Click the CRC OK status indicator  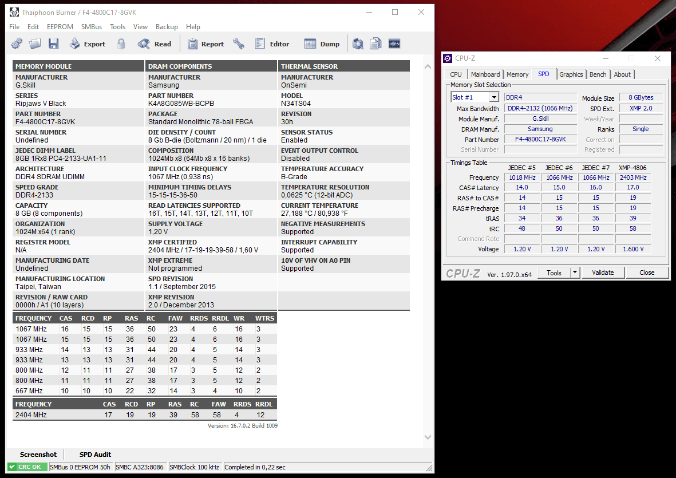27,467
